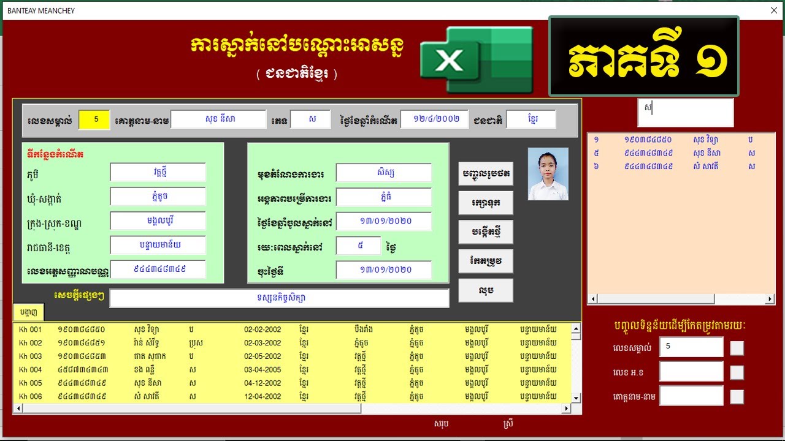Viewport: 785px width, 441px height.
Task: Select search result row numbered ១
Action: pos(681,140)
